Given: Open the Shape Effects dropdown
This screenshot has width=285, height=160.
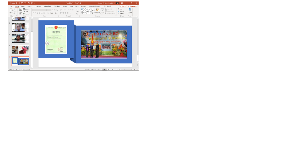Looking at the screenshot, I should (110, 13).
